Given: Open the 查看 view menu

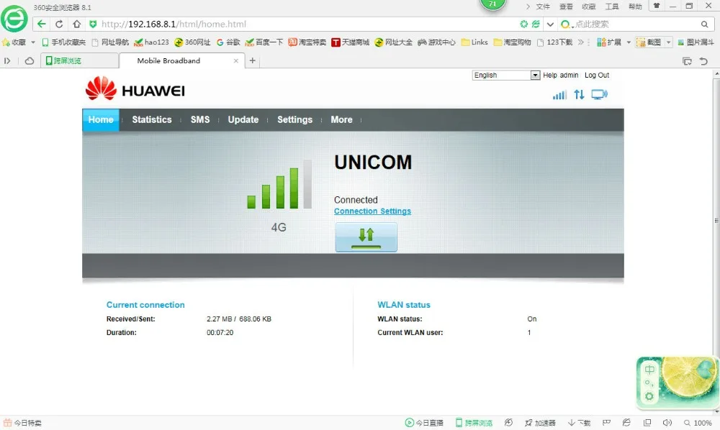Looking at the screenshot, I should [x=566, y=6].
